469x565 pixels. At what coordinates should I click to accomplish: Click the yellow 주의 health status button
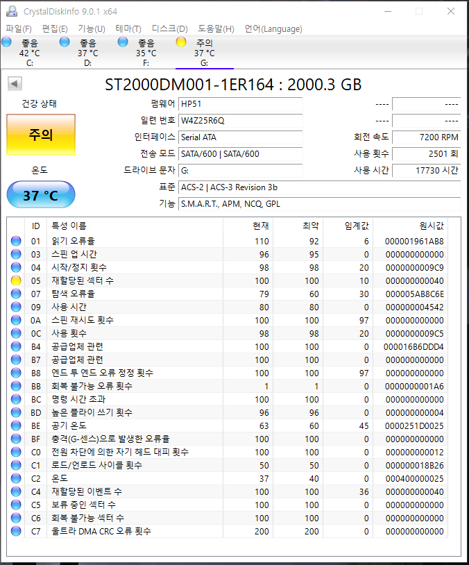[41, 135]
